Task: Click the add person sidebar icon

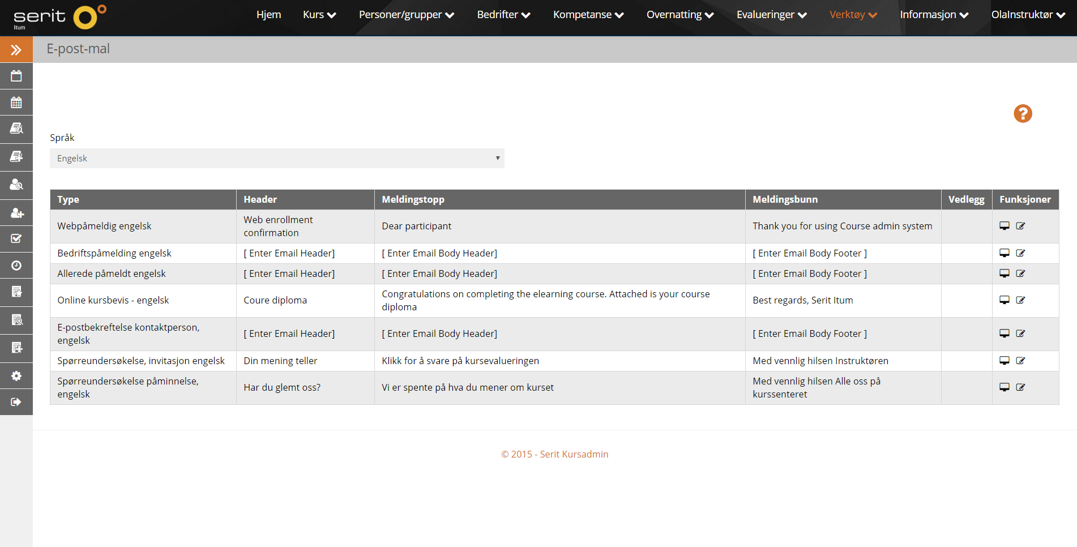Action: tap(16, 213)
